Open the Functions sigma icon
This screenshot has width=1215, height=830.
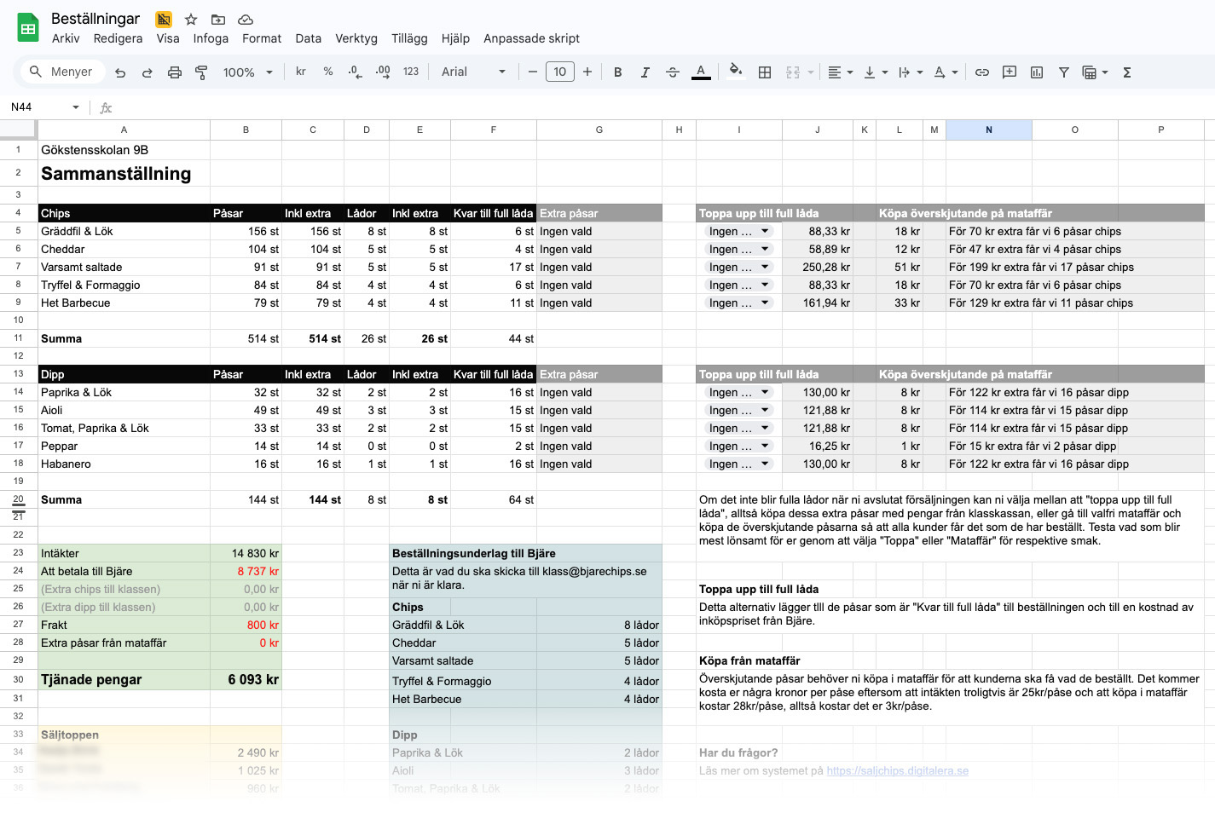(1127, 72)
